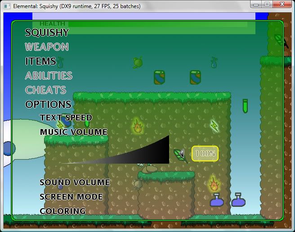Click the brown rock creature on the platform
The image size is (295, 232).
[150, 169]
